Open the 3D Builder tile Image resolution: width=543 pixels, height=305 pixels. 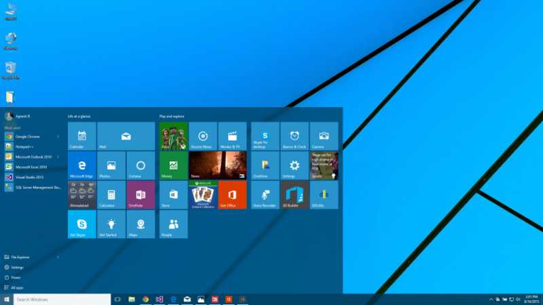pos(295,195)
